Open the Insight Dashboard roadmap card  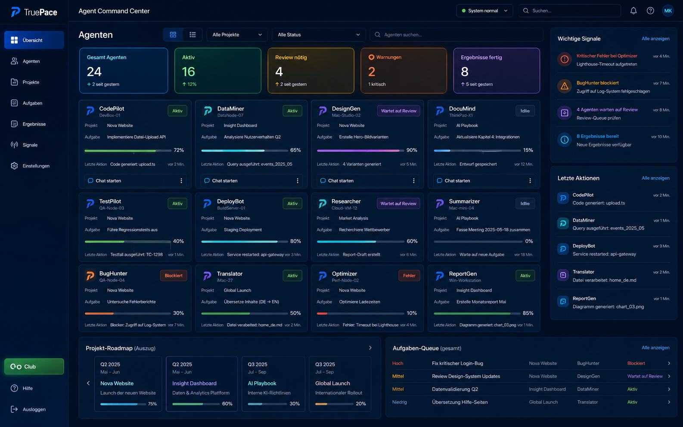(202, 384)
